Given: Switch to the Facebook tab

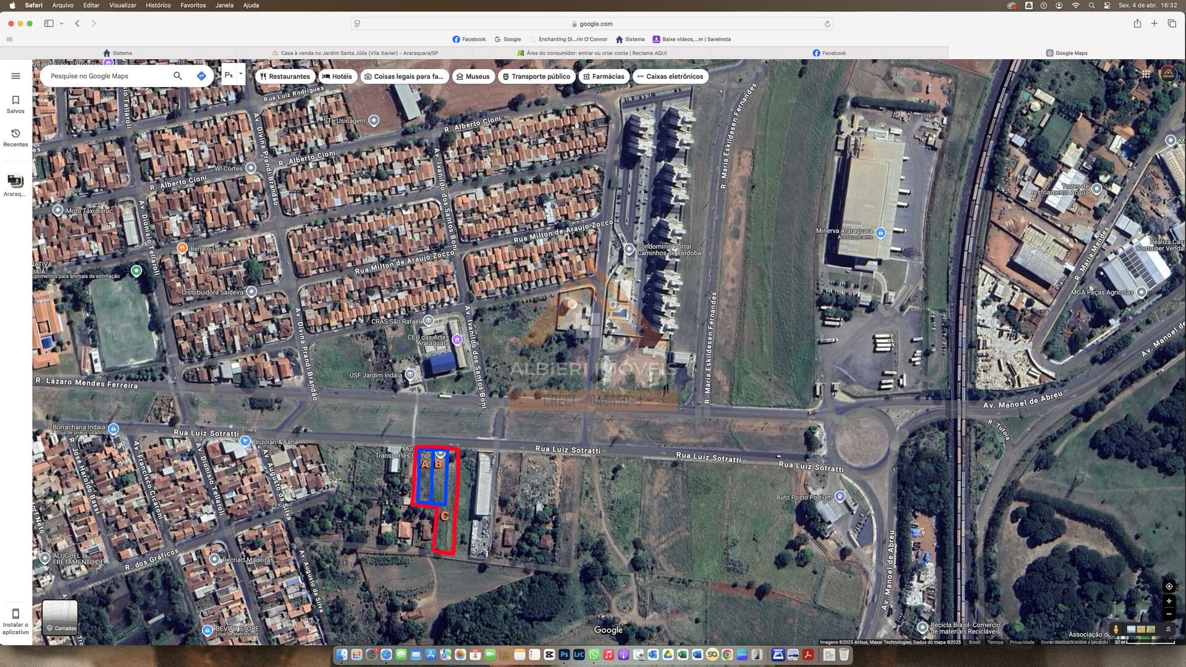Looking at the screenshot, I should point(829,53).
